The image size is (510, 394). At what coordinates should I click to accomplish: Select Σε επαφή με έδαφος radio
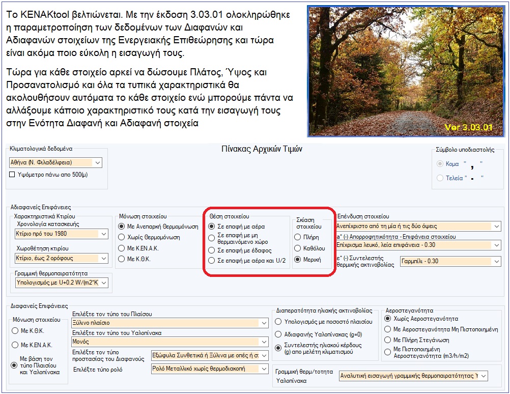pyautogui.click(x=211, y=250)
